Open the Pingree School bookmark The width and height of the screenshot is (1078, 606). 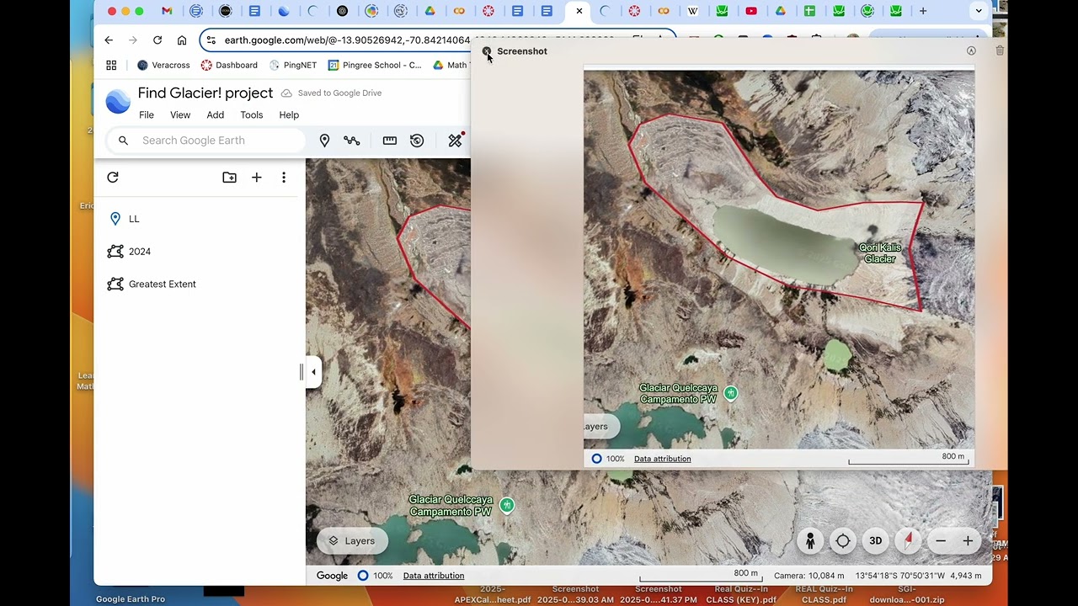(375, 65)
